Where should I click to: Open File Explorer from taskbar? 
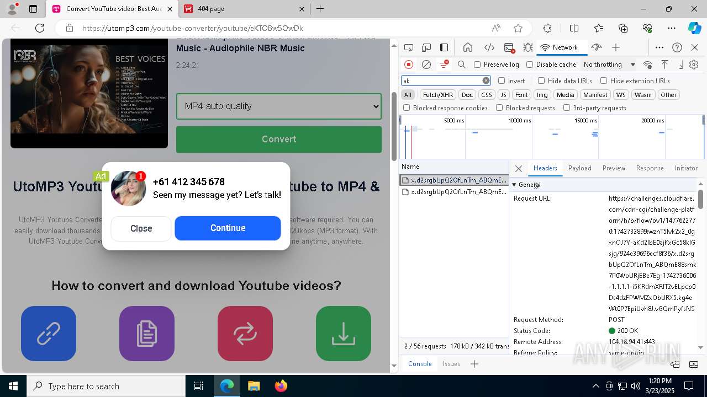254,386
